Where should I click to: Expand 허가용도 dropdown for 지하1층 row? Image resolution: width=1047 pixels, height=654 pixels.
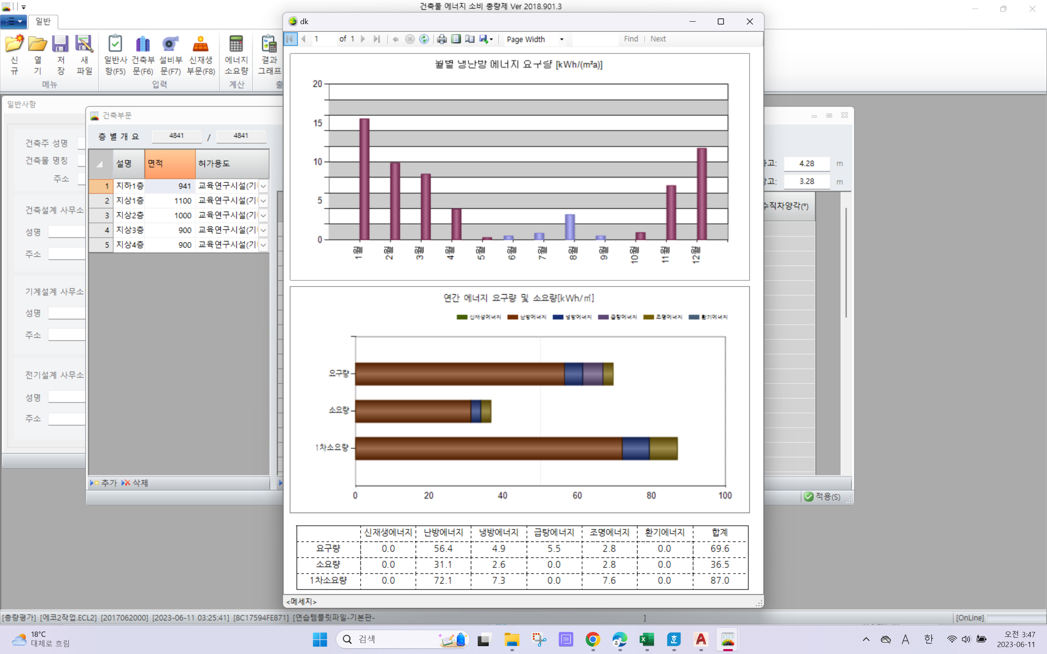[x=263, y=186]
